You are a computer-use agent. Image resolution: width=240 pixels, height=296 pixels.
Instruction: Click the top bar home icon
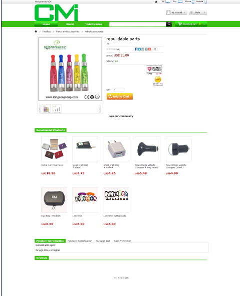[156, 1]
